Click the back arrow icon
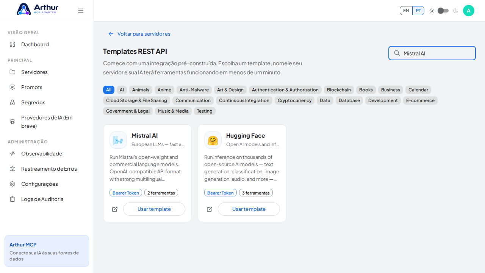The height and width of the screenshot is (273, 485). [111, 34]
